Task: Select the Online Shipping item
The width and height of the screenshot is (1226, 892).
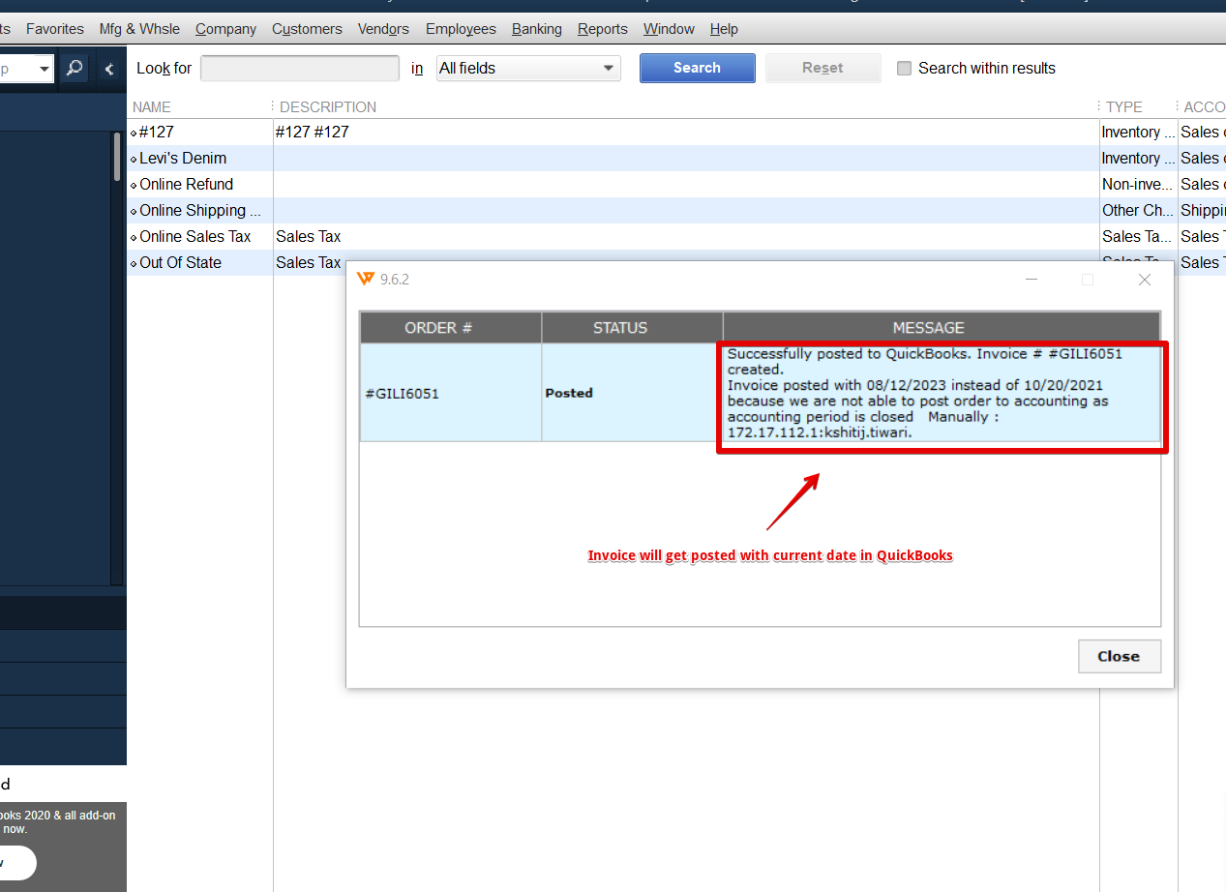Action: (200, 211)
